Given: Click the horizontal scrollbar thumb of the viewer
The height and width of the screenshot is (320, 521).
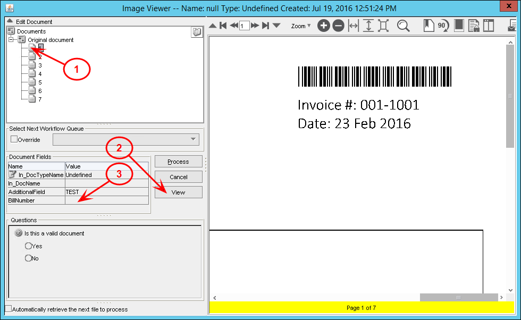Looking at the screenshot, I should coord(458,297).
